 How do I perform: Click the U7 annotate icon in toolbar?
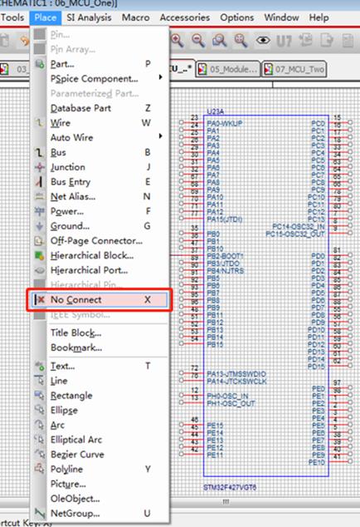point(285,41)
